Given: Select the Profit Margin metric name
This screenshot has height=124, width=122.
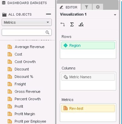Looking at the screenshot, I should click(25, 114).
